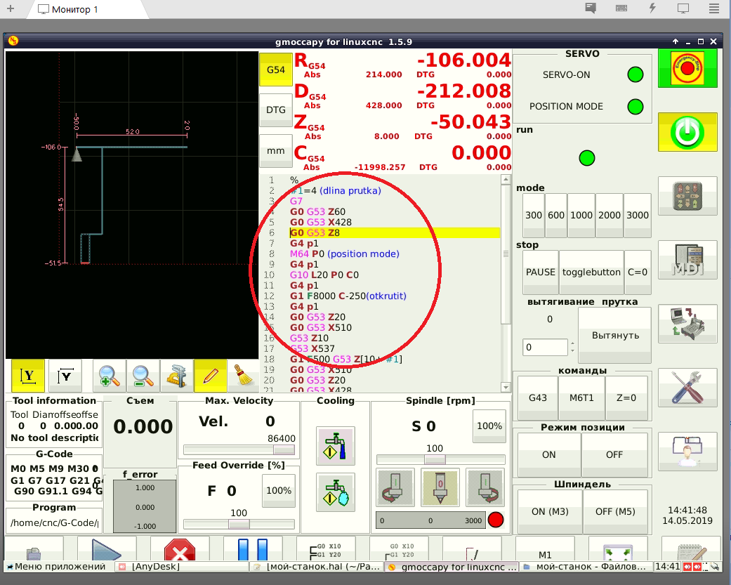Click the emergency stop button
Viewport: 731px width, 585px height.
tap(687, 68)
